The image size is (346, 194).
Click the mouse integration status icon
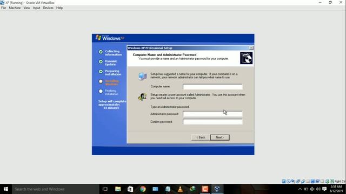point(327,181)
